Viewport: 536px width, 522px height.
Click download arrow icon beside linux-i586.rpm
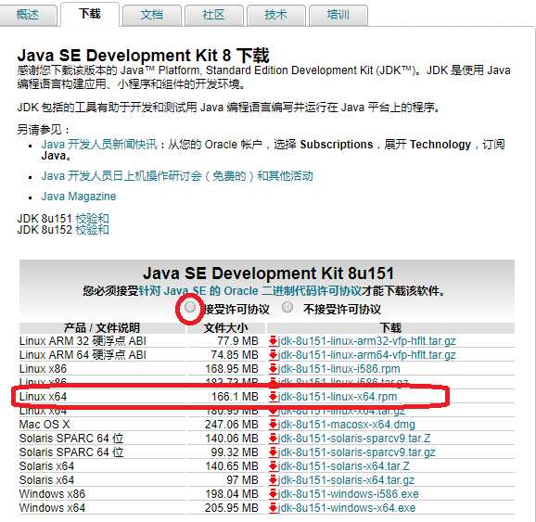pos(273,369)
